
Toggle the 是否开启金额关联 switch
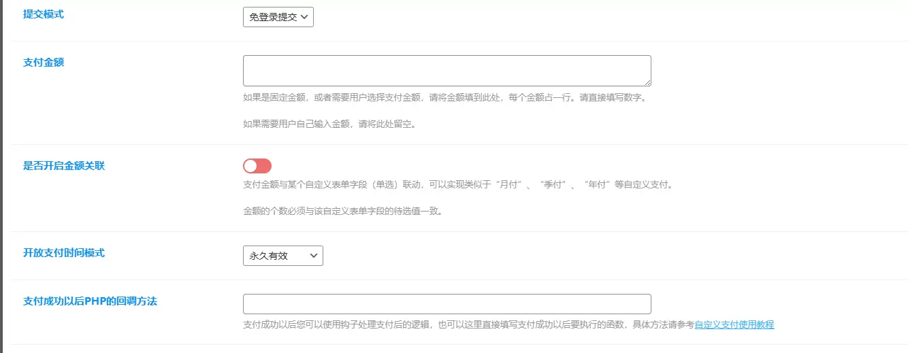click(257, 166)
